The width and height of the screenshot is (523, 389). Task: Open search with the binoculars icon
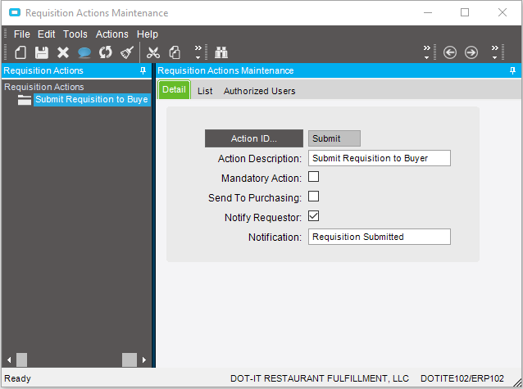coord(221,52)
